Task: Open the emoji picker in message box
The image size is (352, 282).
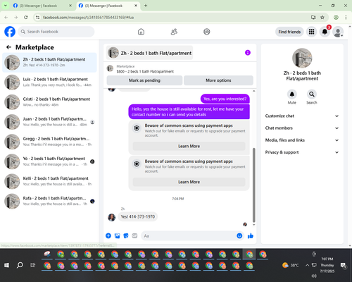Action: [x=239, y=235]
